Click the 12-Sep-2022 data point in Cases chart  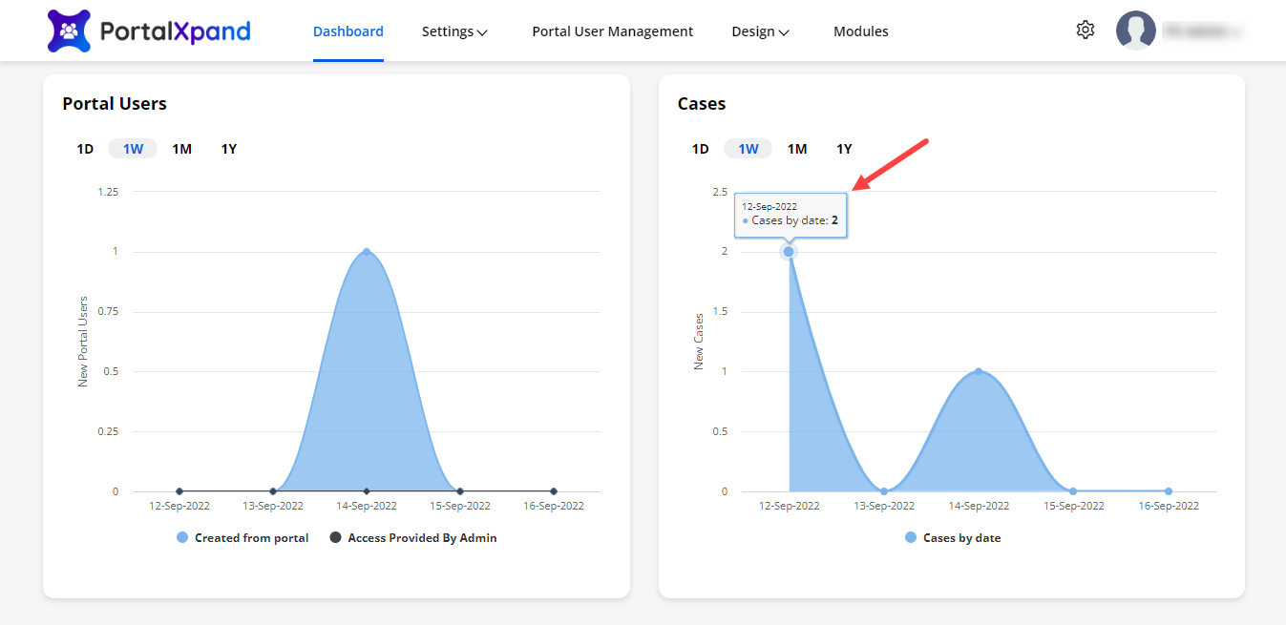(789, 252)
